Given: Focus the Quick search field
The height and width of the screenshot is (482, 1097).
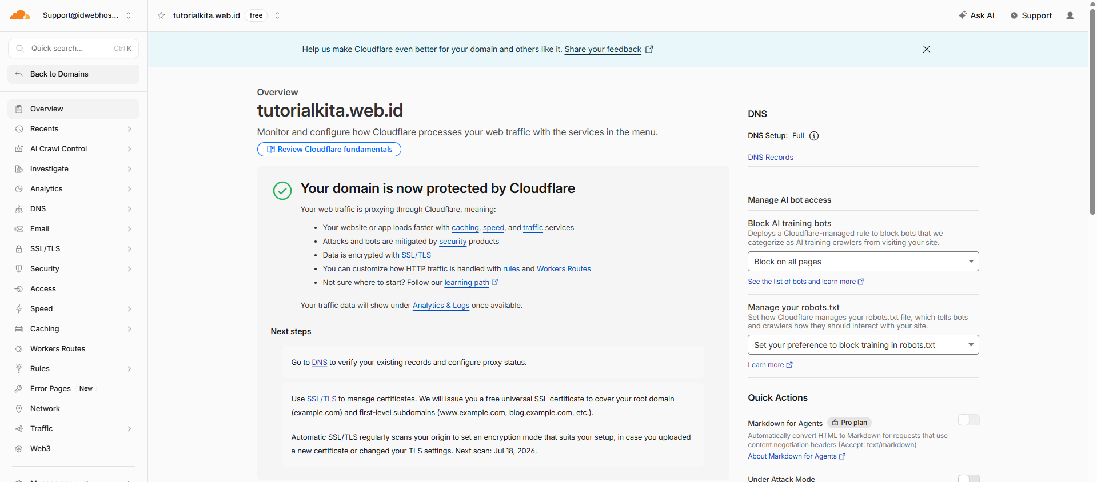Looking at the screenshot, I should tap(73, 49).
